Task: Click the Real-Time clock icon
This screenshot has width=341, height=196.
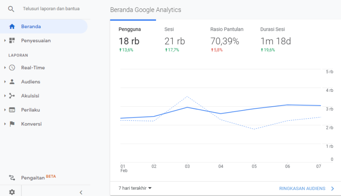Action: pyautogui.click(x=12, y=68)
